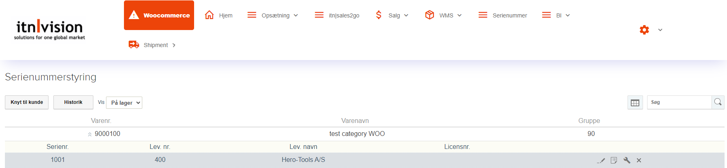Click the Hjem house icon
The image size is (727, 168).
tap(209, 15)
